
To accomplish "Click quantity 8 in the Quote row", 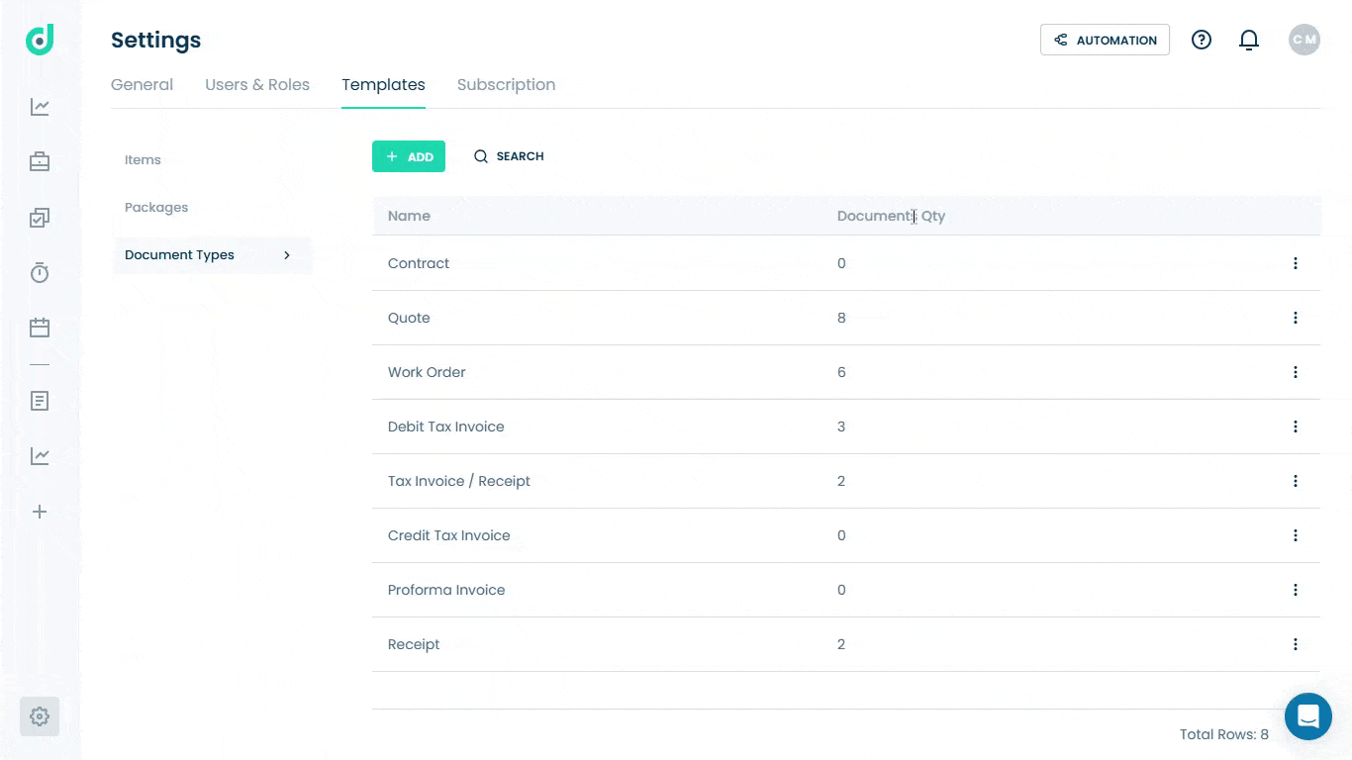I will click(x=841, y=318).
